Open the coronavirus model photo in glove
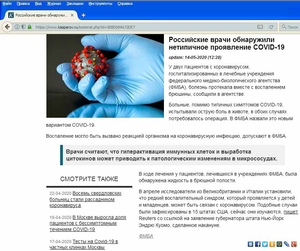This screenshot has width=300, height=251. coord(105,76)
